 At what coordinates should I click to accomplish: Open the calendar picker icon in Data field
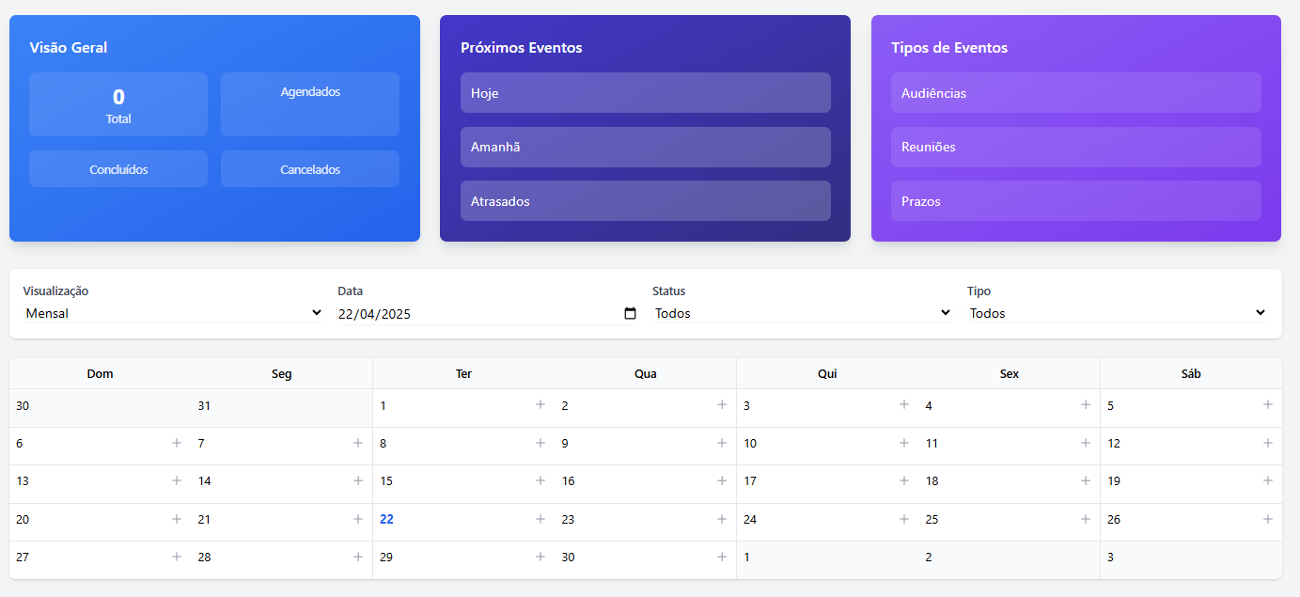[x=631, y=314]
